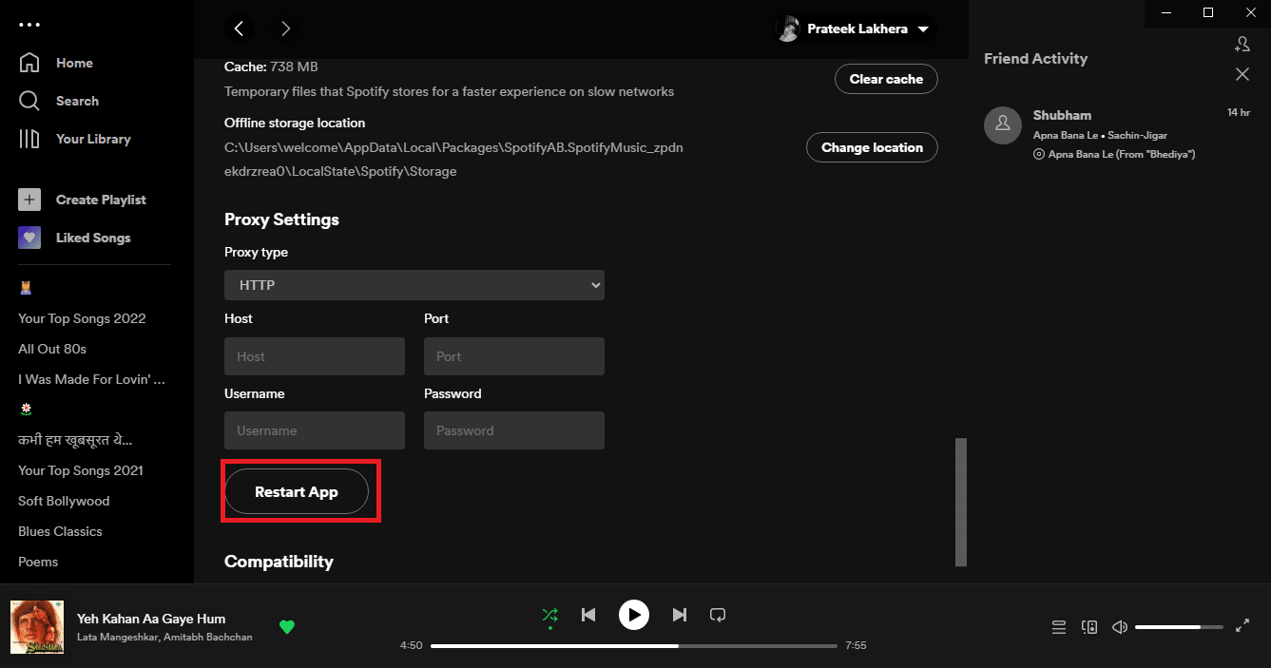
Task: Open Your Top Songs 2021 playlist
Action: (x=81, y=470)
